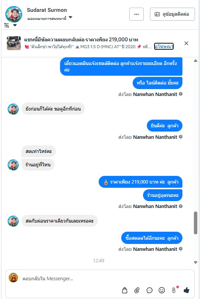
Task: Open the three-dots more options button
Action: (x=137, y=14)
